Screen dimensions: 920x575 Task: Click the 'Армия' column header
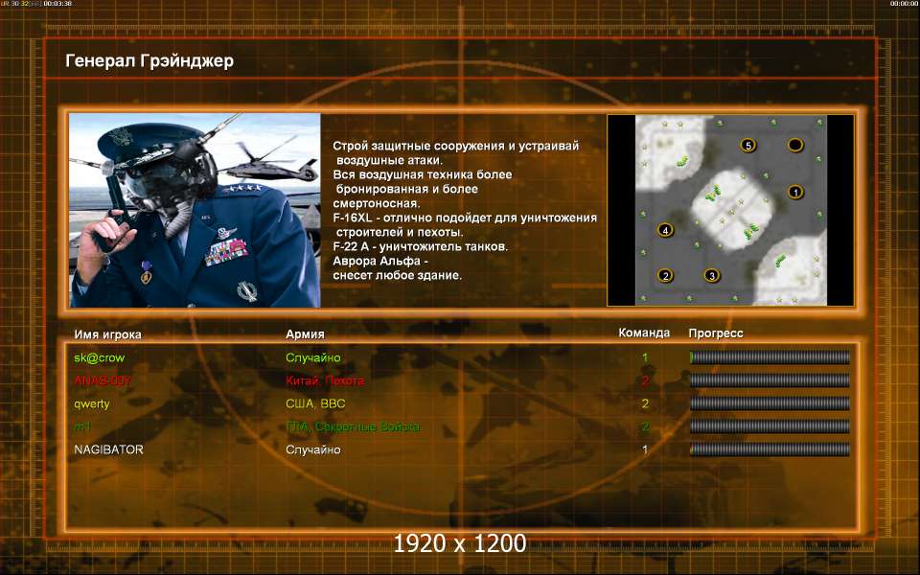point(305,333)
